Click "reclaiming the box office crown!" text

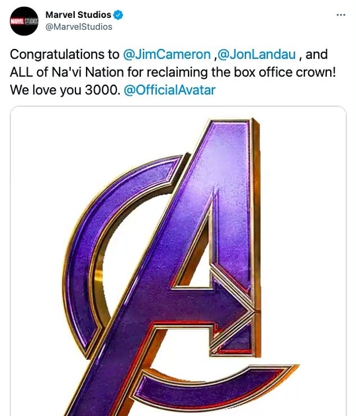point(241,73)
